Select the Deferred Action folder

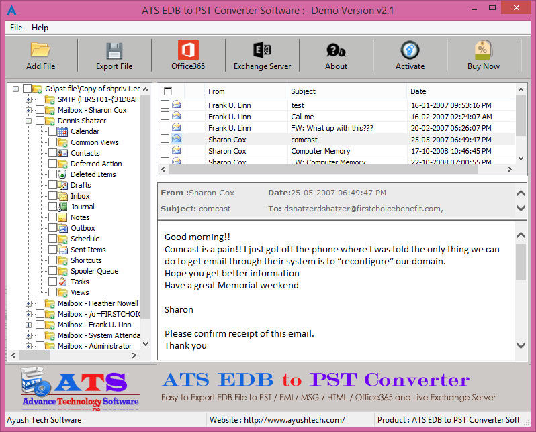click(x=96, y=164)
